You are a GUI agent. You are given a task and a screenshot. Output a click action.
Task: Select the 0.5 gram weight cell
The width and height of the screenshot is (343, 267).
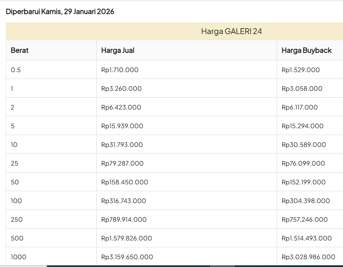tap(16, 70)
